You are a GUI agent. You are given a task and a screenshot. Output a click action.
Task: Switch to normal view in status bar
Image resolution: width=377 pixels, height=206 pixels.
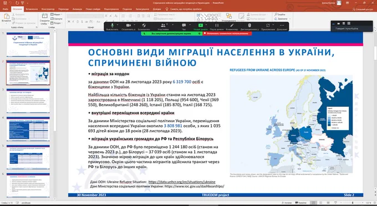click(x=313, y=203)
